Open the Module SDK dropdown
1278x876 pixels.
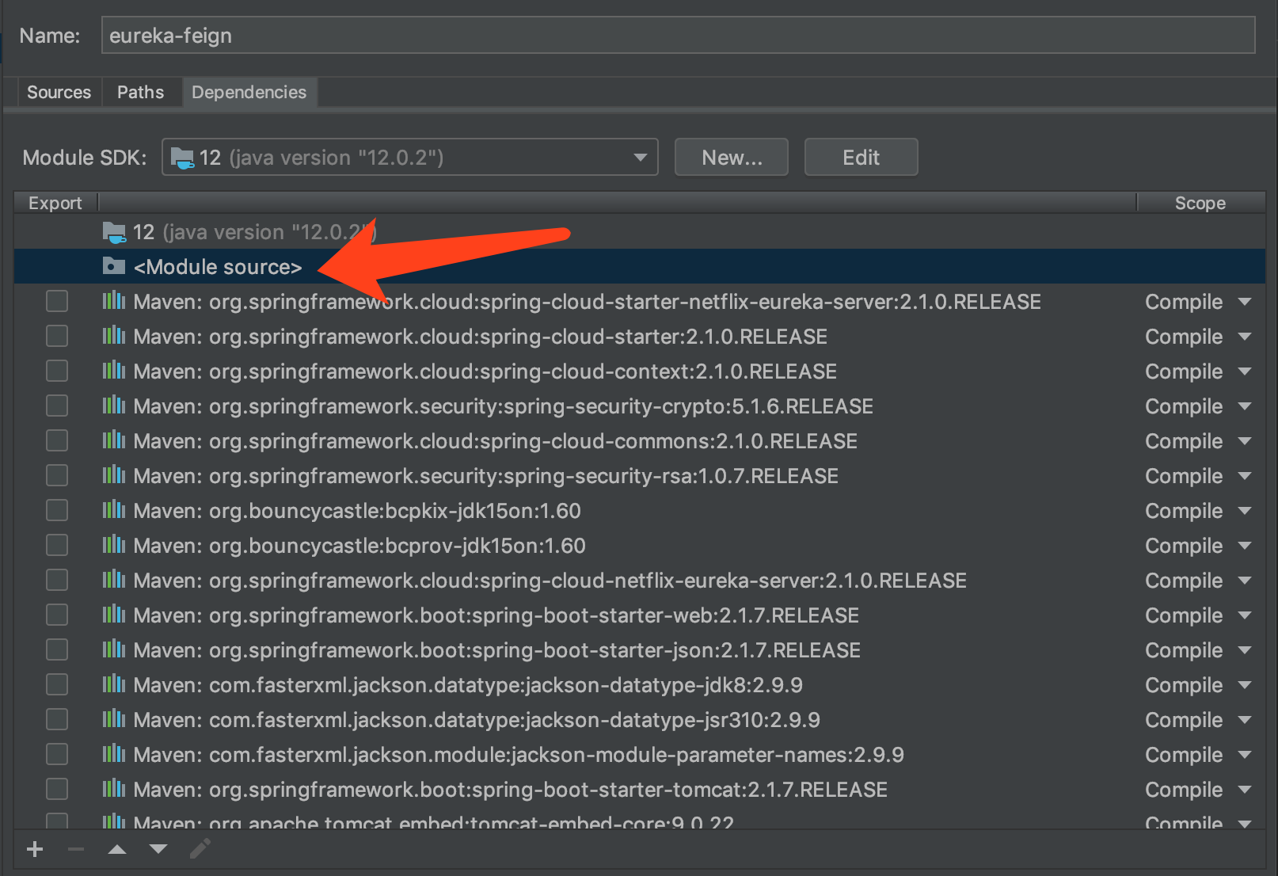click(x=640, y=157)
